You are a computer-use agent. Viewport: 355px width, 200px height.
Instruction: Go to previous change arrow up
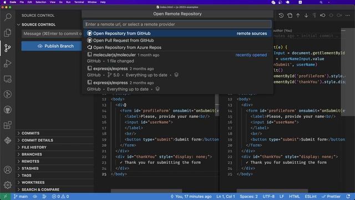[x=298, y=16]
